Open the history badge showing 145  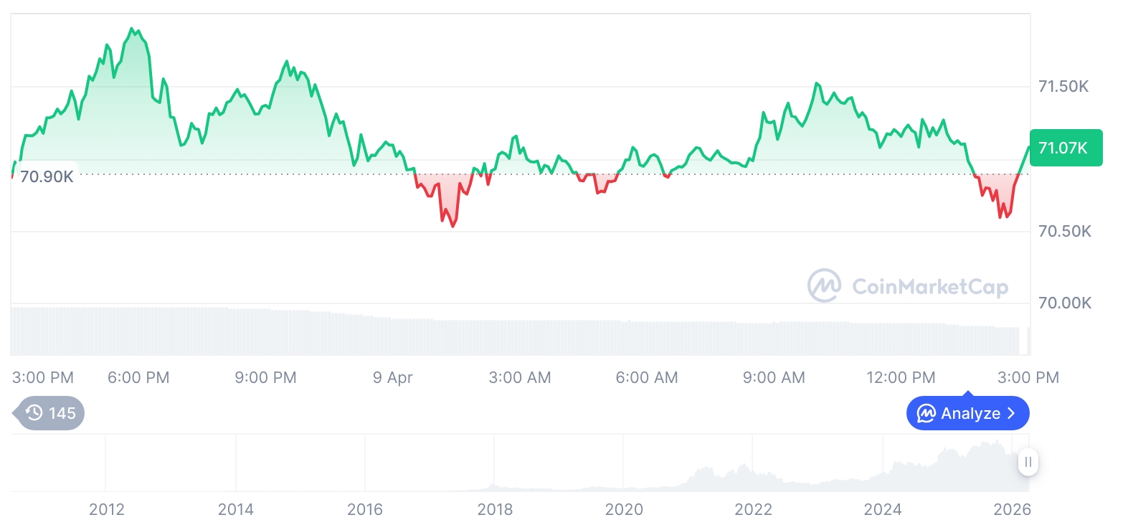click(x=50, y=413)
